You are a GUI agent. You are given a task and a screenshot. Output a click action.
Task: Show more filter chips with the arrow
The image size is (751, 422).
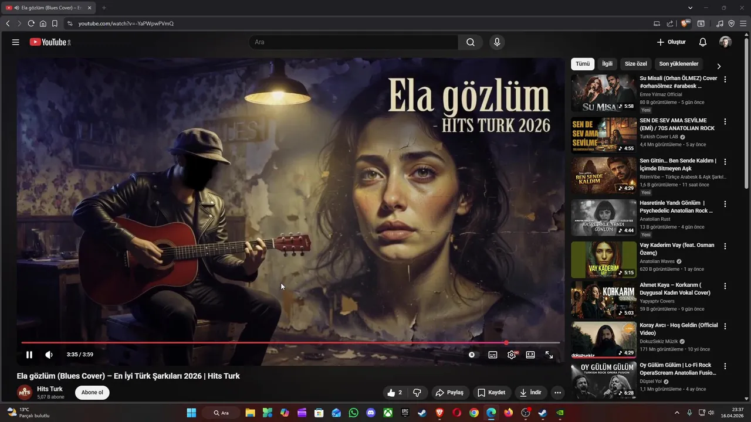point(719,66)
